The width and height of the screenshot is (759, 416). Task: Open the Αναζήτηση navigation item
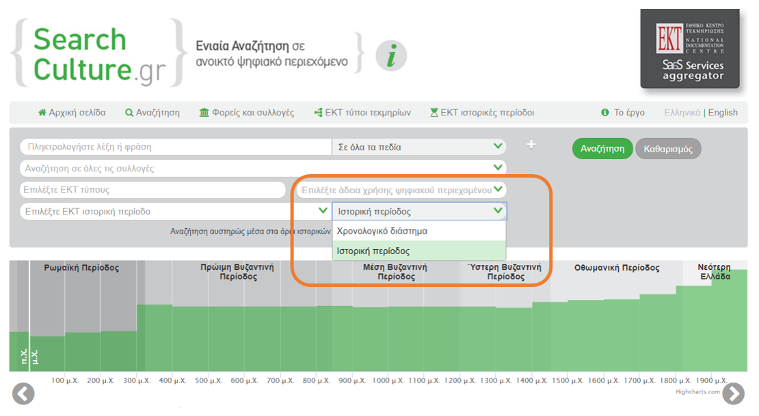[x=158, y=113]
